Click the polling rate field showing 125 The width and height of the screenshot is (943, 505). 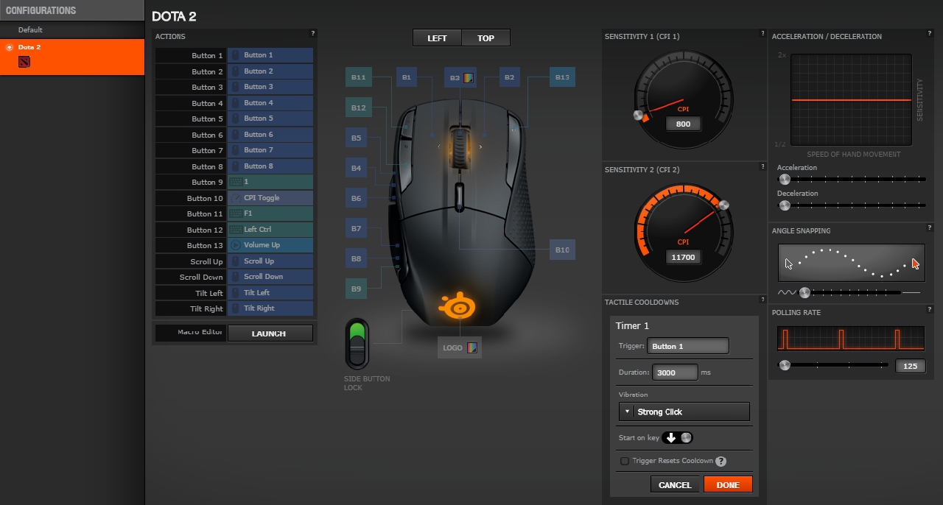pyautogui.click(x=910, y=366)
